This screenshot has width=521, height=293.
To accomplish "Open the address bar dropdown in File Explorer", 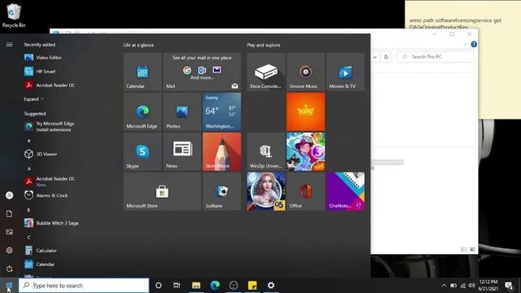I will pos(374,57).
